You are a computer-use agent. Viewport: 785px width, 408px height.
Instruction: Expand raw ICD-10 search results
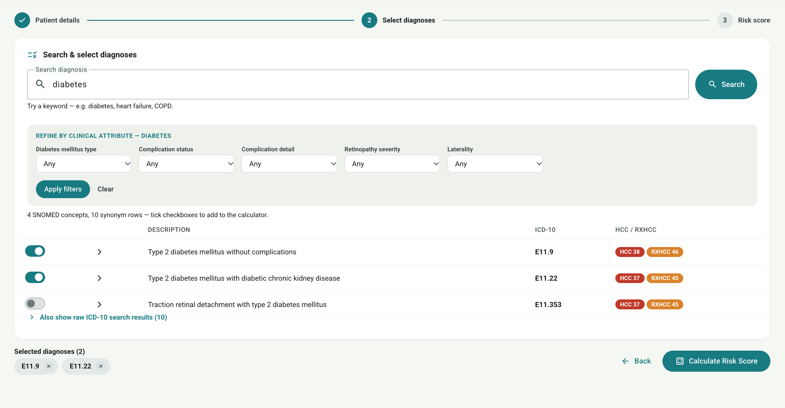point(99,317)
